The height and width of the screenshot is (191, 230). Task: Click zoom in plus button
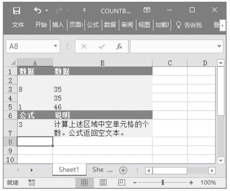tap(190, 182)
